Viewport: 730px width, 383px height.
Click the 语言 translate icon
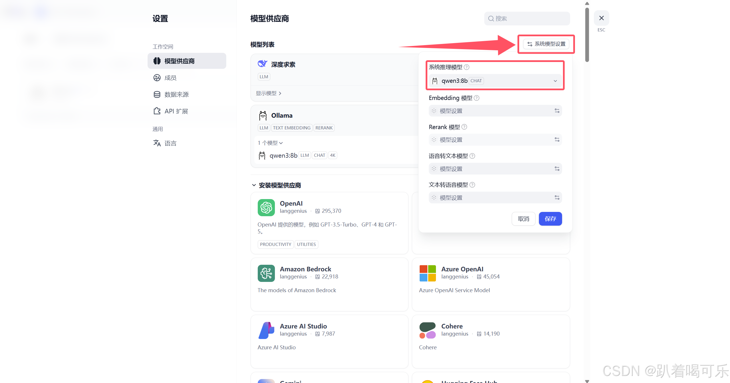pyautogui.click(x=157, y=143)
